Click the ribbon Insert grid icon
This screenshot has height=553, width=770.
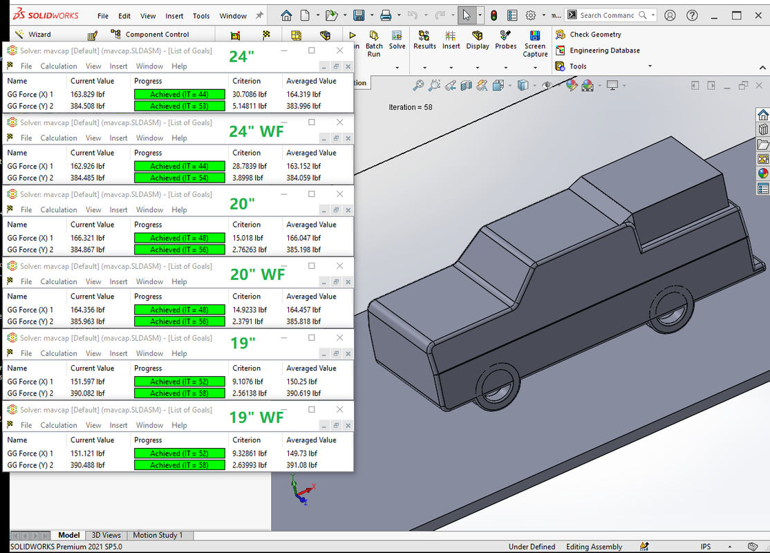click(x=451, y=40)
